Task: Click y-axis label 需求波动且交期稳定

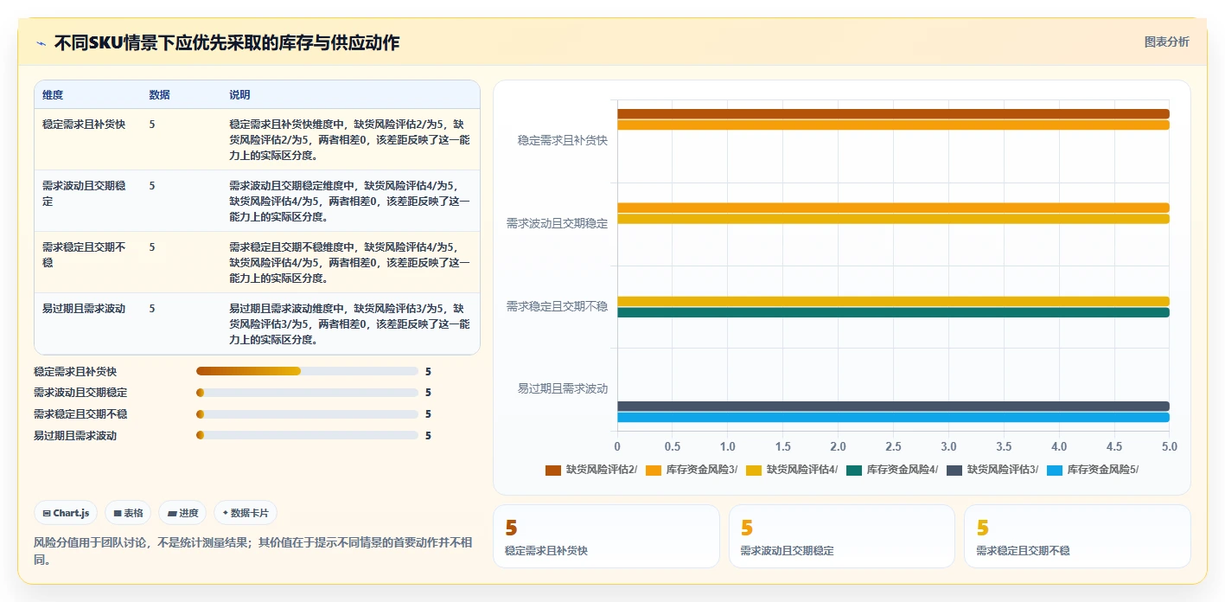Action: (557, 223)
